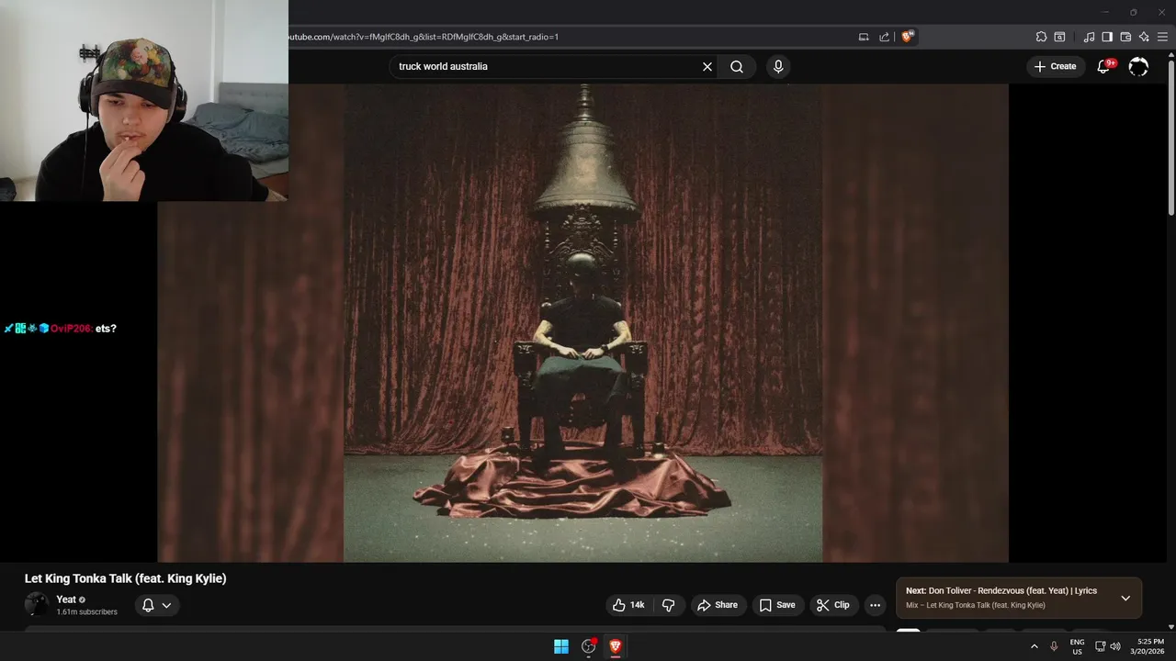Screen dimensions: 1176x661
Task: Open the tab search icon
Action: (1059, 37)
